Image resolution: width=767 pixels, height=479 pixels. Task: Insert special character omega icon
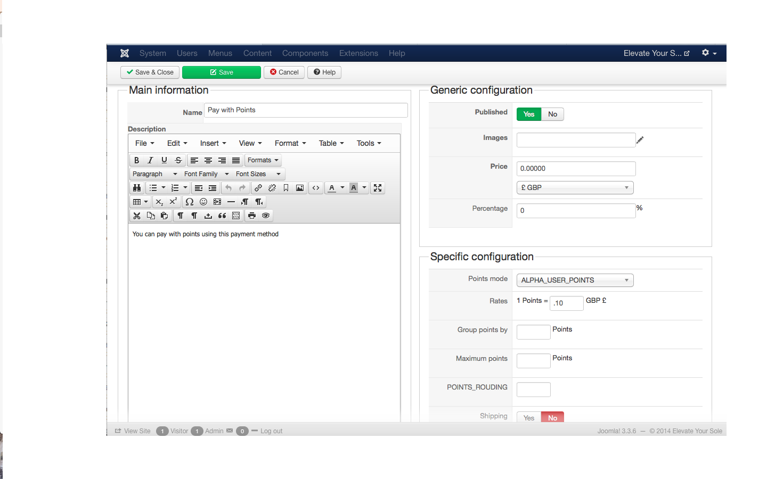(x=190, y=202)
